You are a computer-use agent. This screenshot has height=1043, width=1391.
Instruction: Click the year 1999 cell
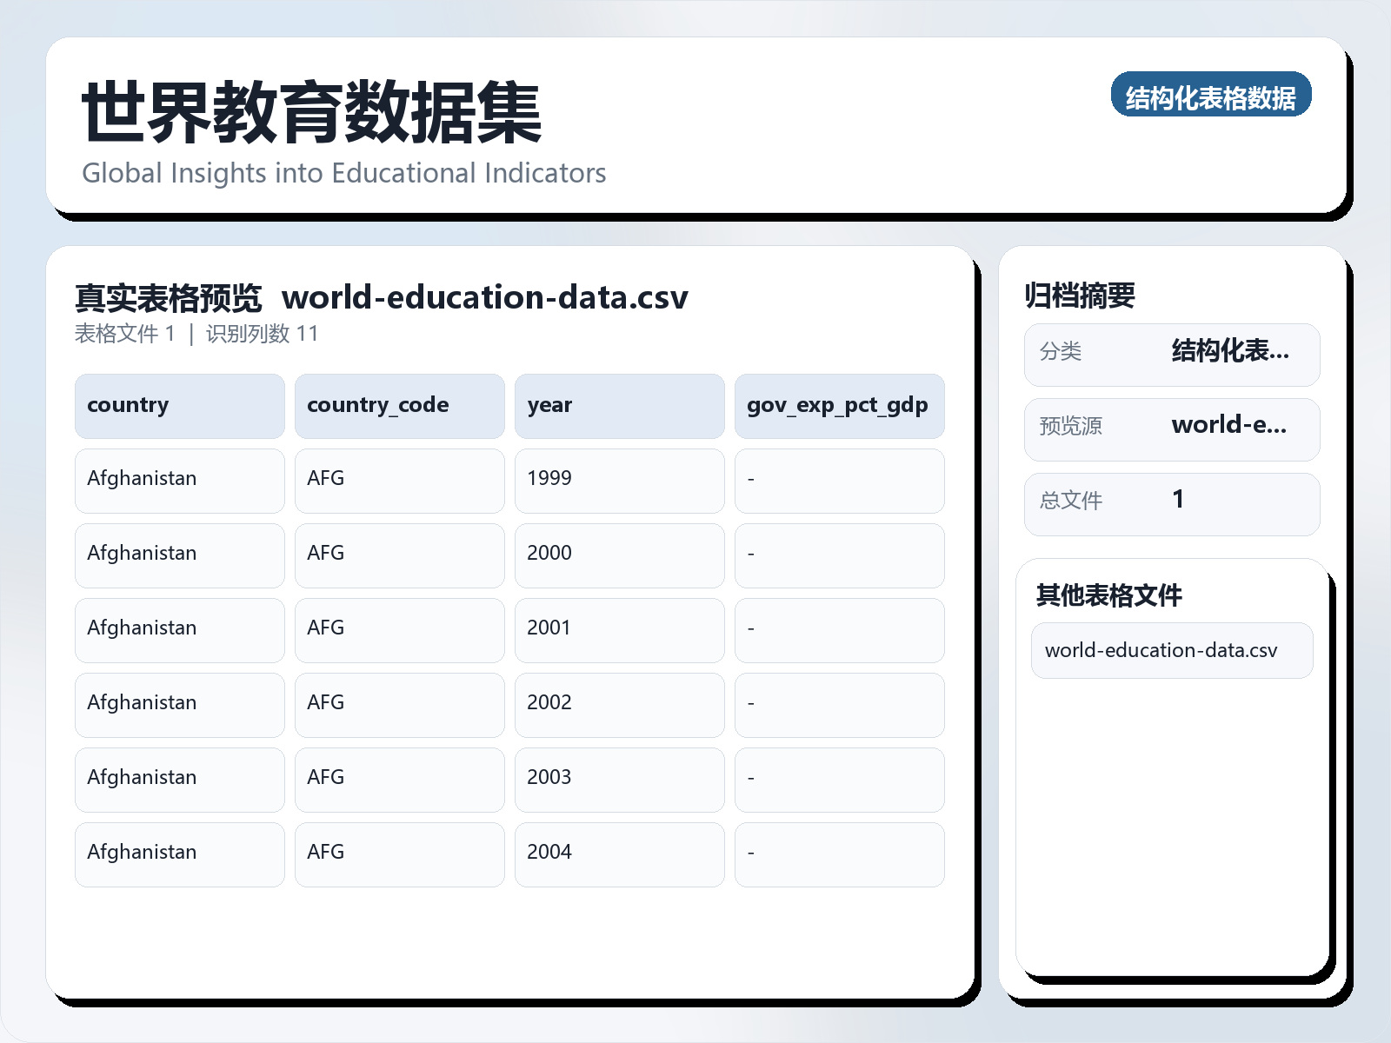(x=619, y=480)
